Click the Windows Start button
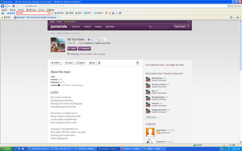This screenshot has width=242, height=151. [x=7, y=149]
